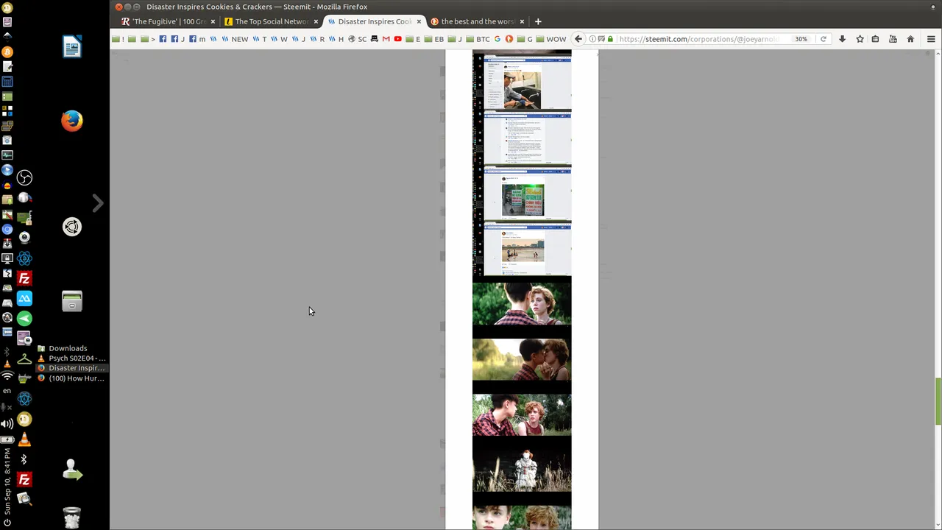Expand the side panel chevron arrow
The image size is (942, 530).
click(98, 202)
